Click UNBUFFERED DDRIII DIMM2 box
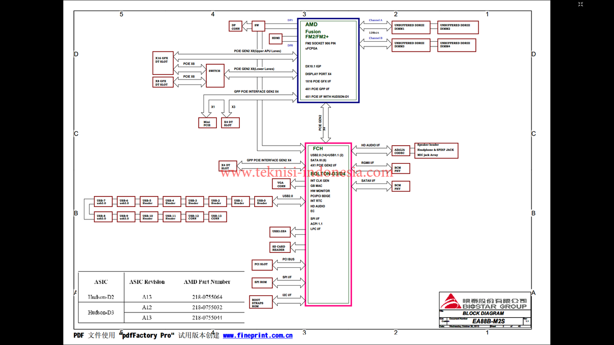This screenshot has width=614, height=345. click(458, 27)
